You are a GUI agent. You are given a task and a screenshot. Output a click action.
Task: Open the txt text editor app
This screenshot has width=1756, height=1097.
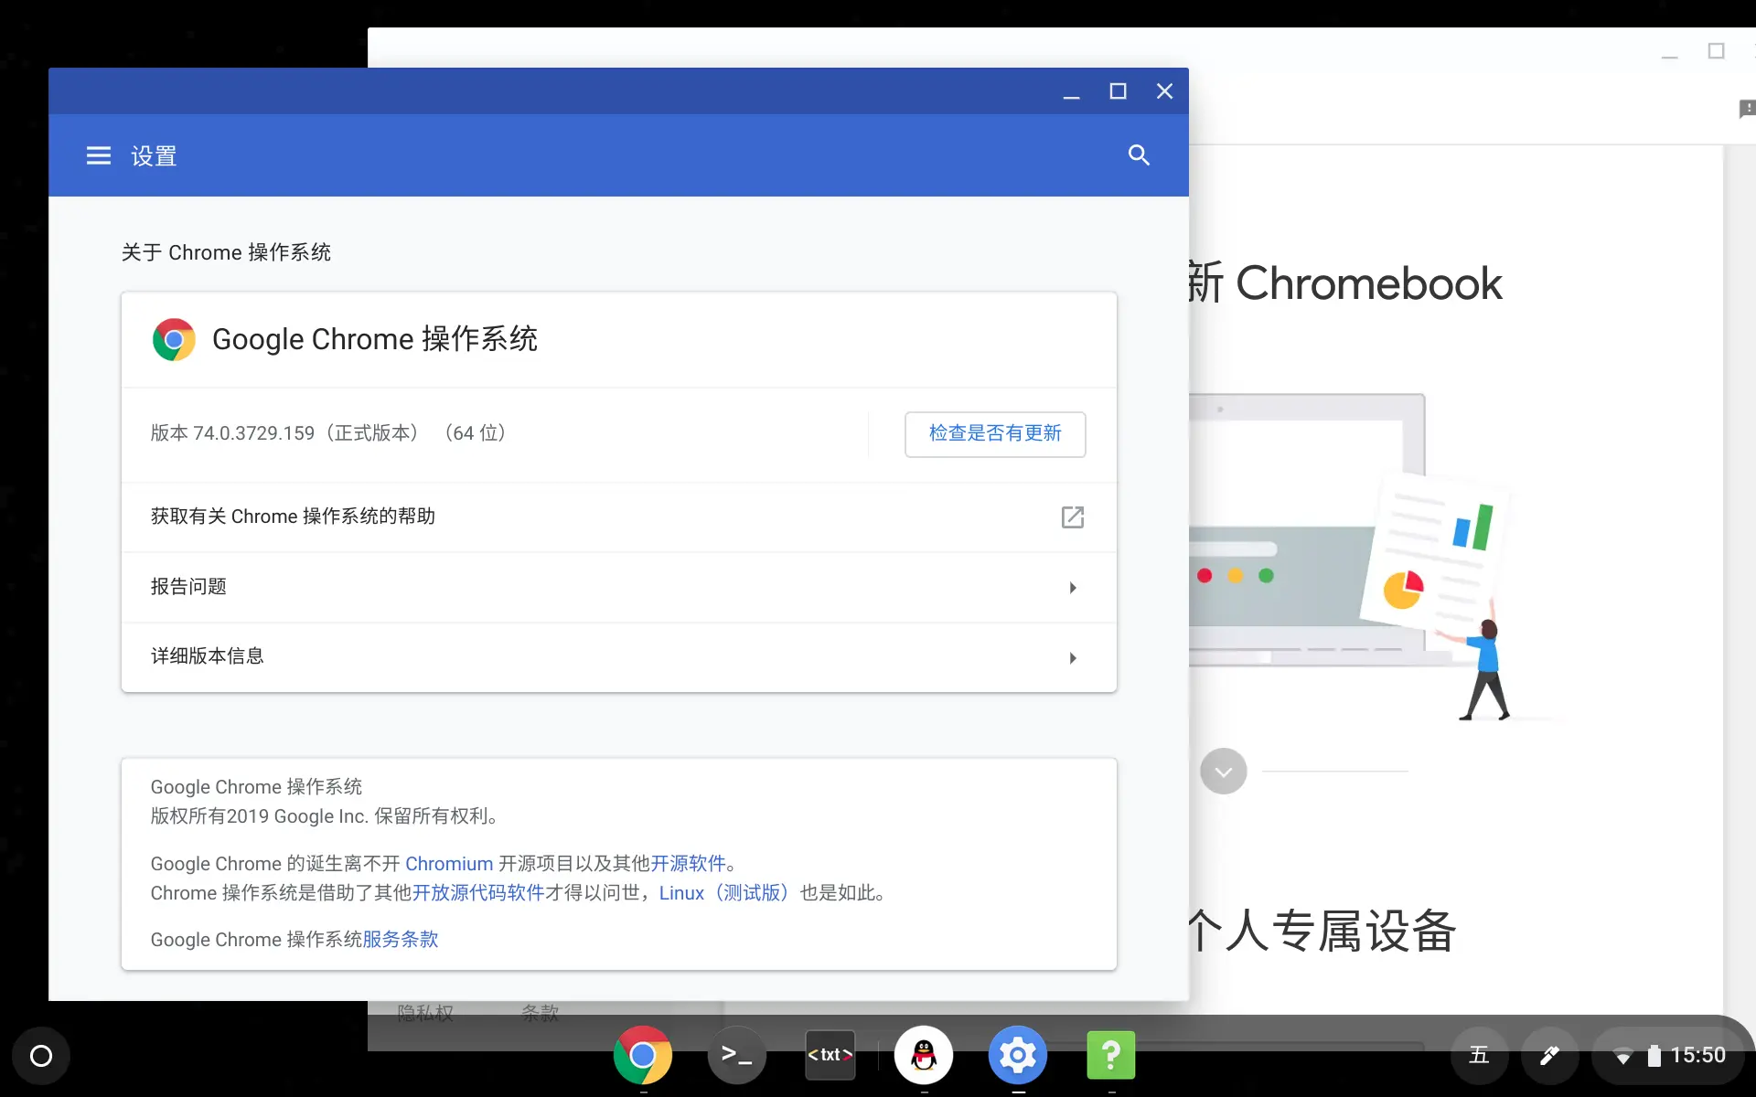830,1055
